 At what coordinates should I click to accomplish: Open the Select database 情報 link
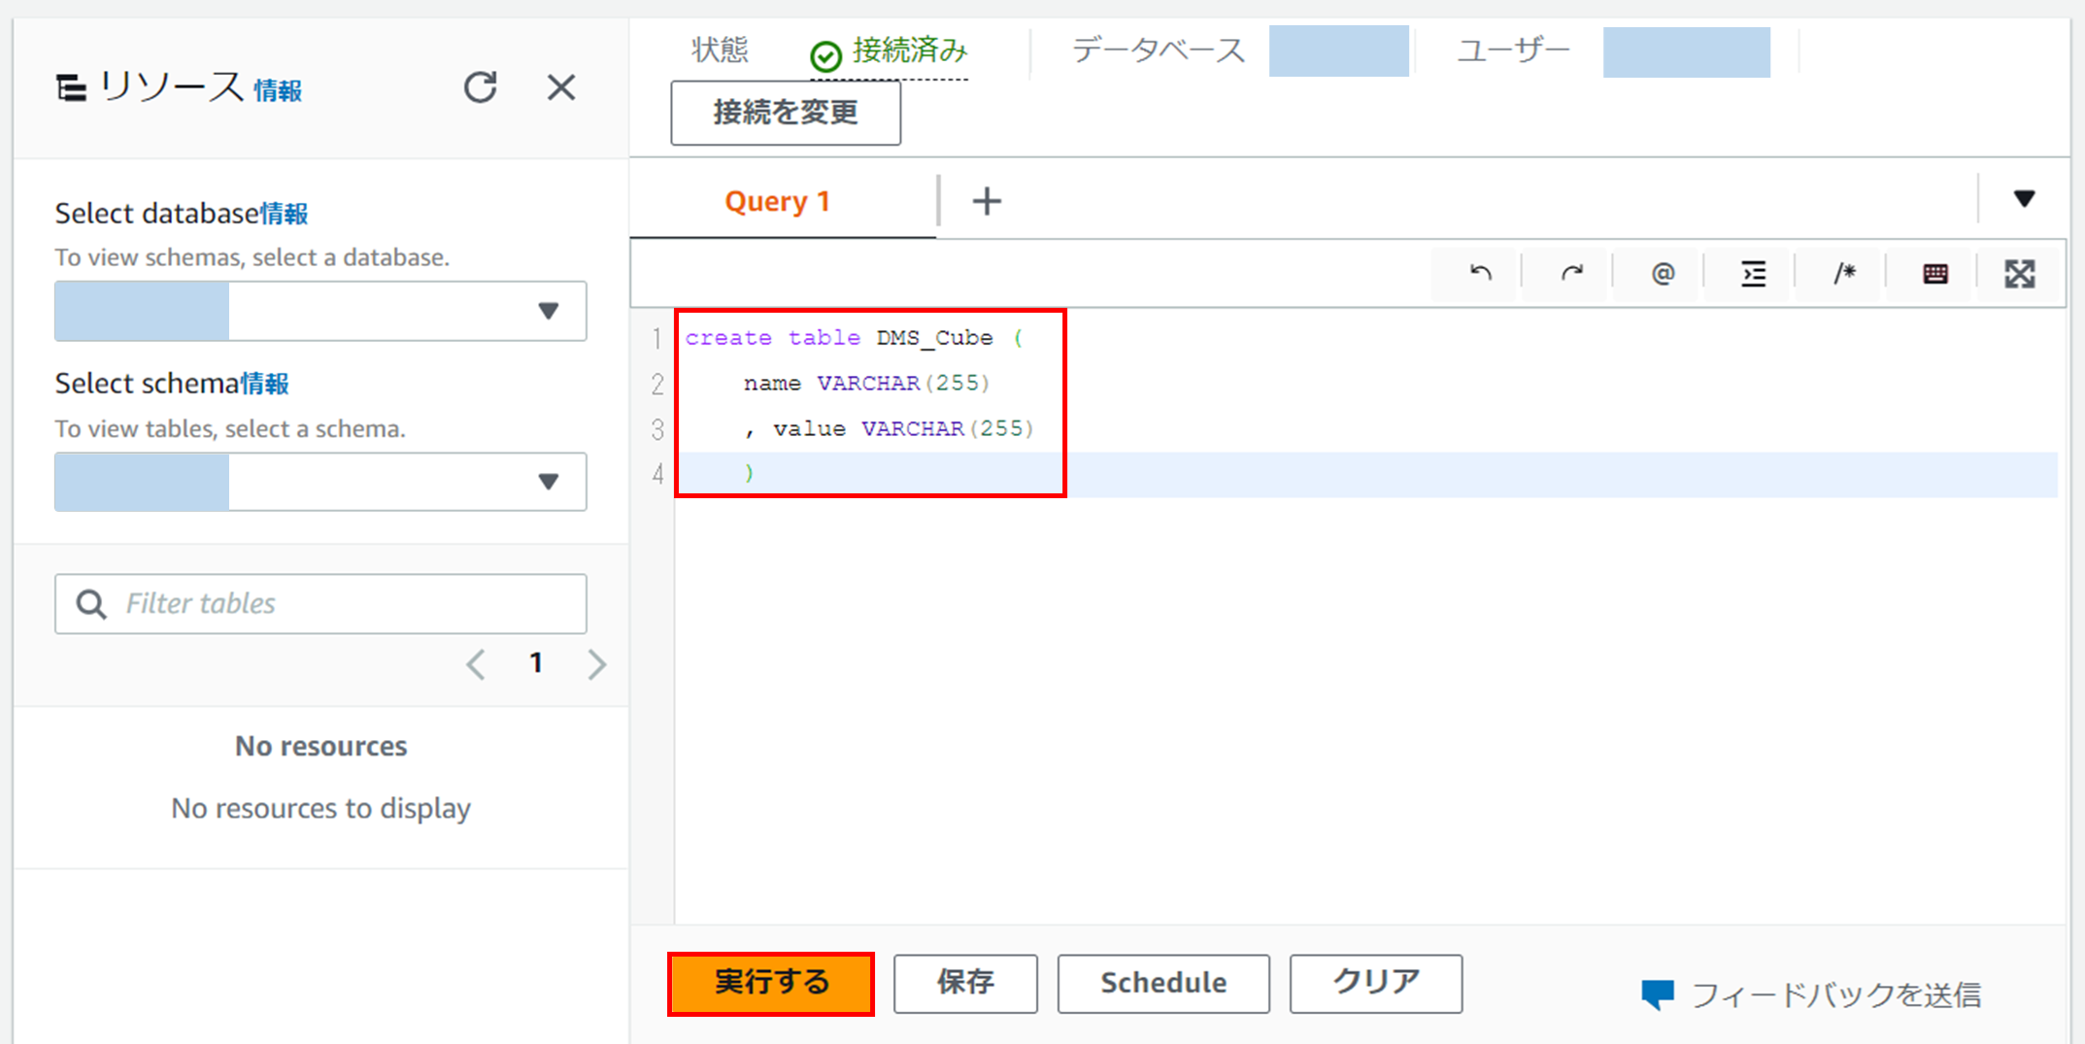[x=284, y=214]
